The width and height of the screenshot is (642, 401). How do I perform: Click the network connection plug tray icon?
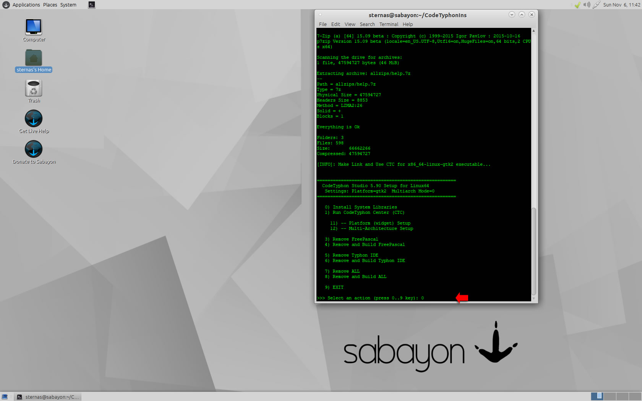(596, 5)
